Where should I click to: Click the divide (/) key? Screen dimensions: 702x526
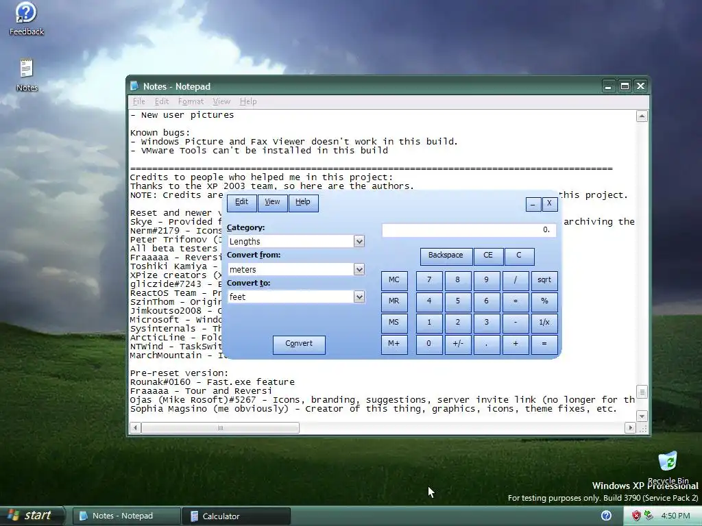click(516, 281)
